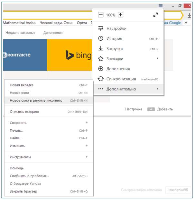Click the downloads arrow icon beside address bar
Image resolution: width=195 pixels, height=200 pixels.
click(x=190, y=15)
